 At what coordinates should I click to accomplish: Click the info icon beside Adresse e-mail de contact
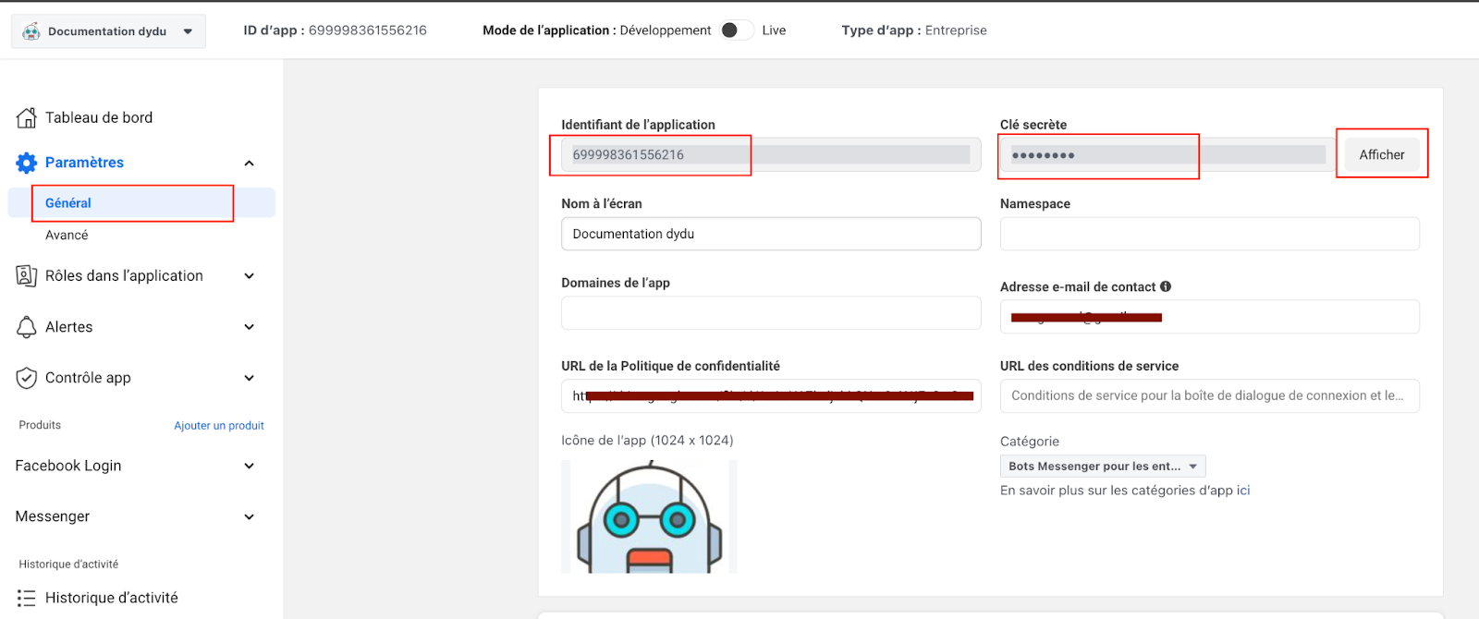(x=1166, y=286)
